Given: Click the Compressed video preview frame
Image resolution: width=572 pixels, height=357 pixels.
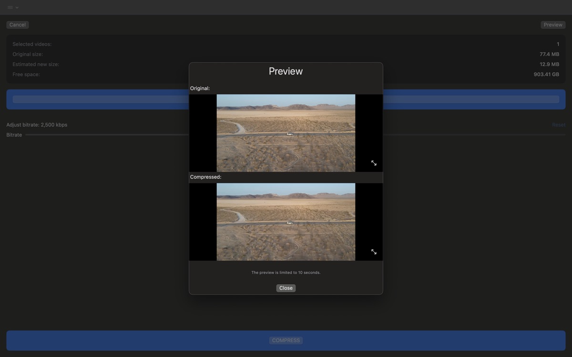Looking at the screenshot, I should 286,222.
